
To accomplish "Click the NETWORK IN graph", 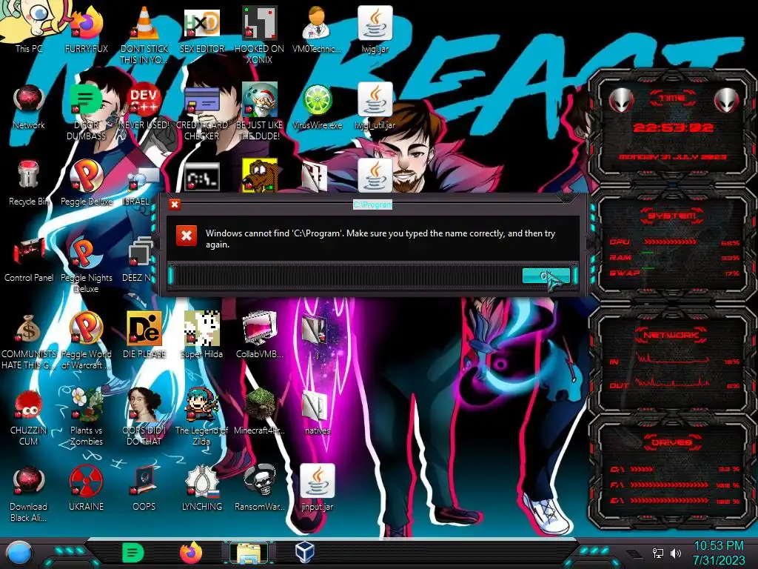I will click(x=672, y=359).
